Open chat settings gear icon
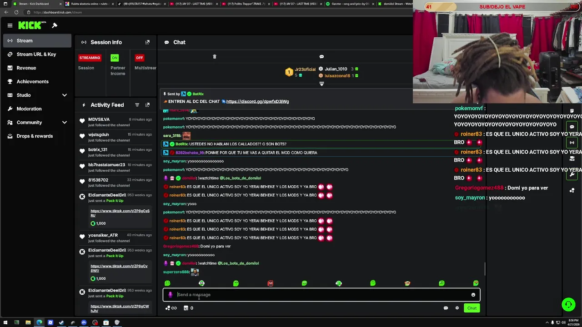This screenshot has height=327, width=582. point(457,308)
